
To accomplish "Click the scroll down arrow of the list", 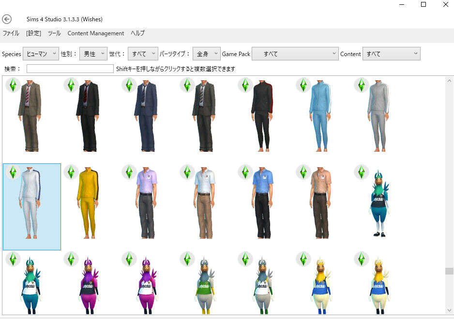I will pyautogui.click(x=449, y=310).
